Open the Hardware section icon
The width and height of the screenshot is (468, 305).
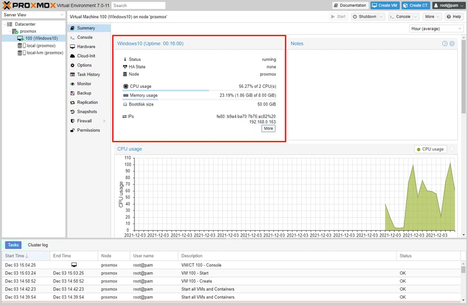(x=72, y=46)
